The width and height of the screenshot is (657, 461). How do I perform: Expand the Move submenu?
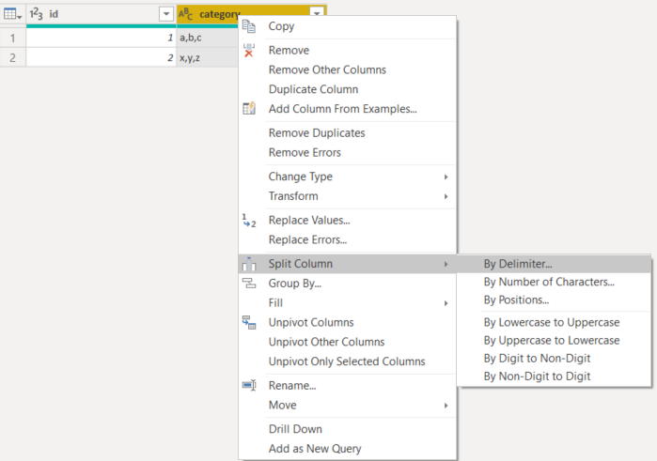coord(446,406)
